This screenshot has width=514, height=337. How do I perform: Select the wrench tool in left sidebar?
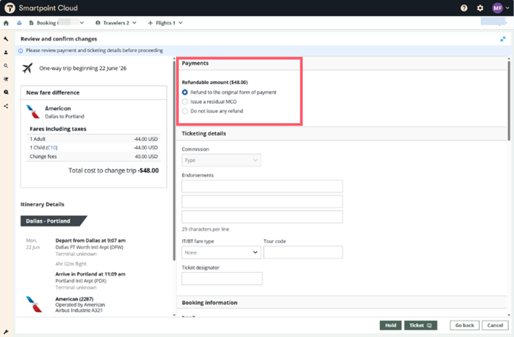pos(6,38)
